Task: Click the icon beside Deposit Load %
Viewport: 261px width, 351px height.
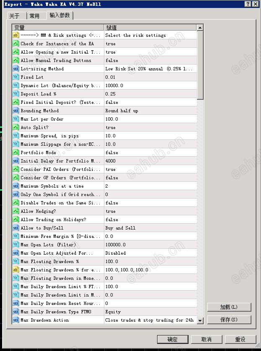Action: click(16, 94)
